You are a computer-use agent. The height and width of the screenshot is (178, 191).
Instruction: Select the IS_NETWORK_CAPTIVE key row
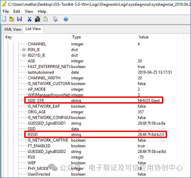[48, 140]
